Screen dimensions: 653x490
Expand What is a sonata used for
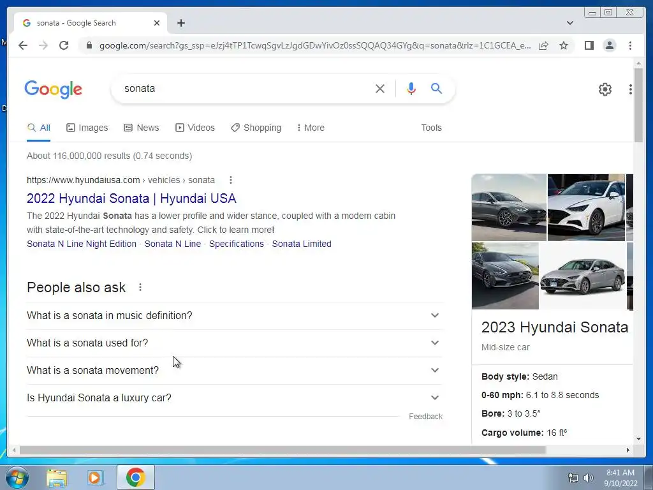[x=235, y=343]
